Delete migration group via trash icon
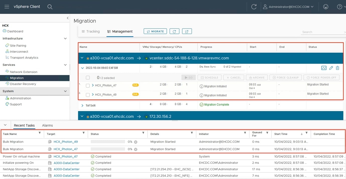Viewport: 346px width, 179px height. pos(337,68)
